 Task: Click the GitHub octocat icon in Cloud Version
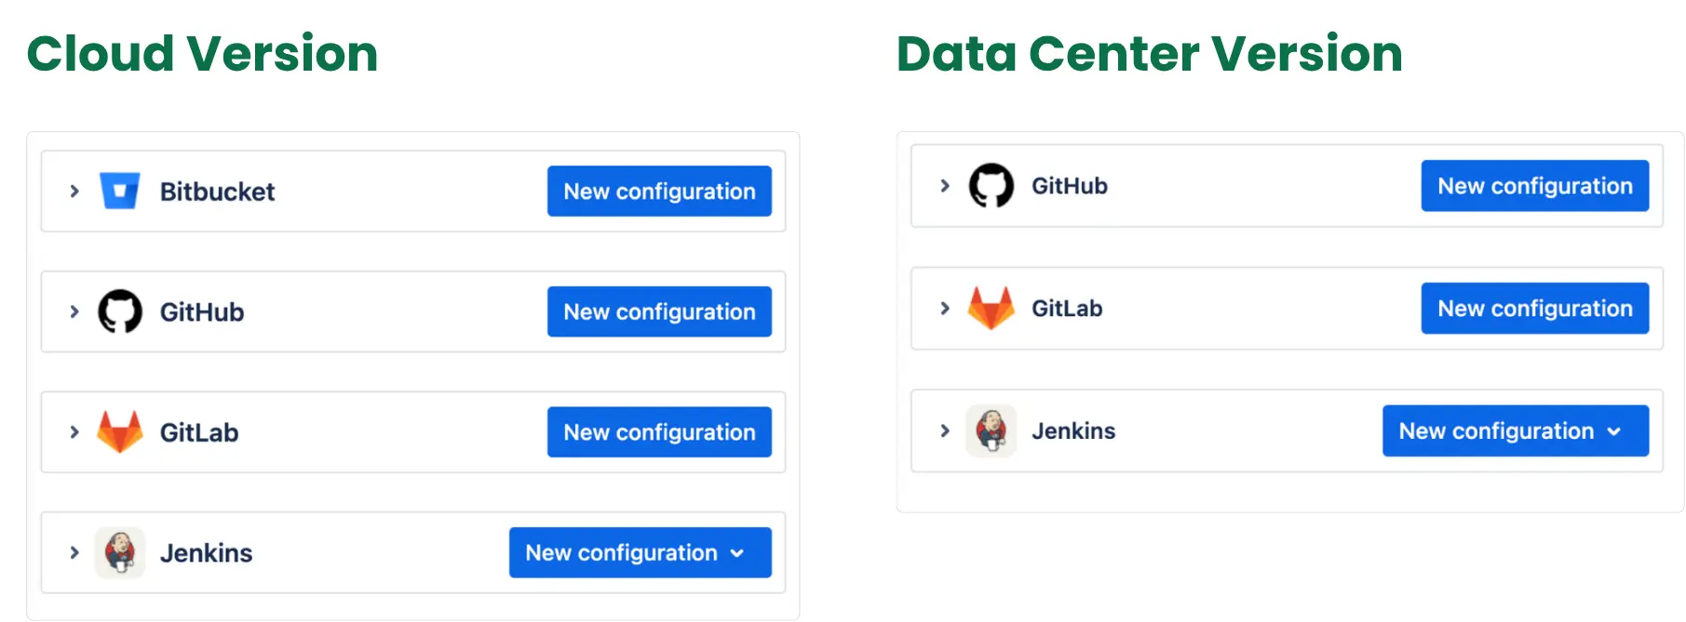coord(120,311)
